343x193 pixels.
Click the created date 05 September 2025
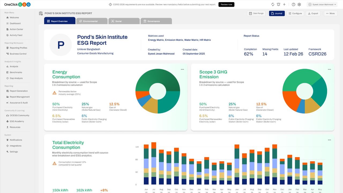click(x=194, y=54)
